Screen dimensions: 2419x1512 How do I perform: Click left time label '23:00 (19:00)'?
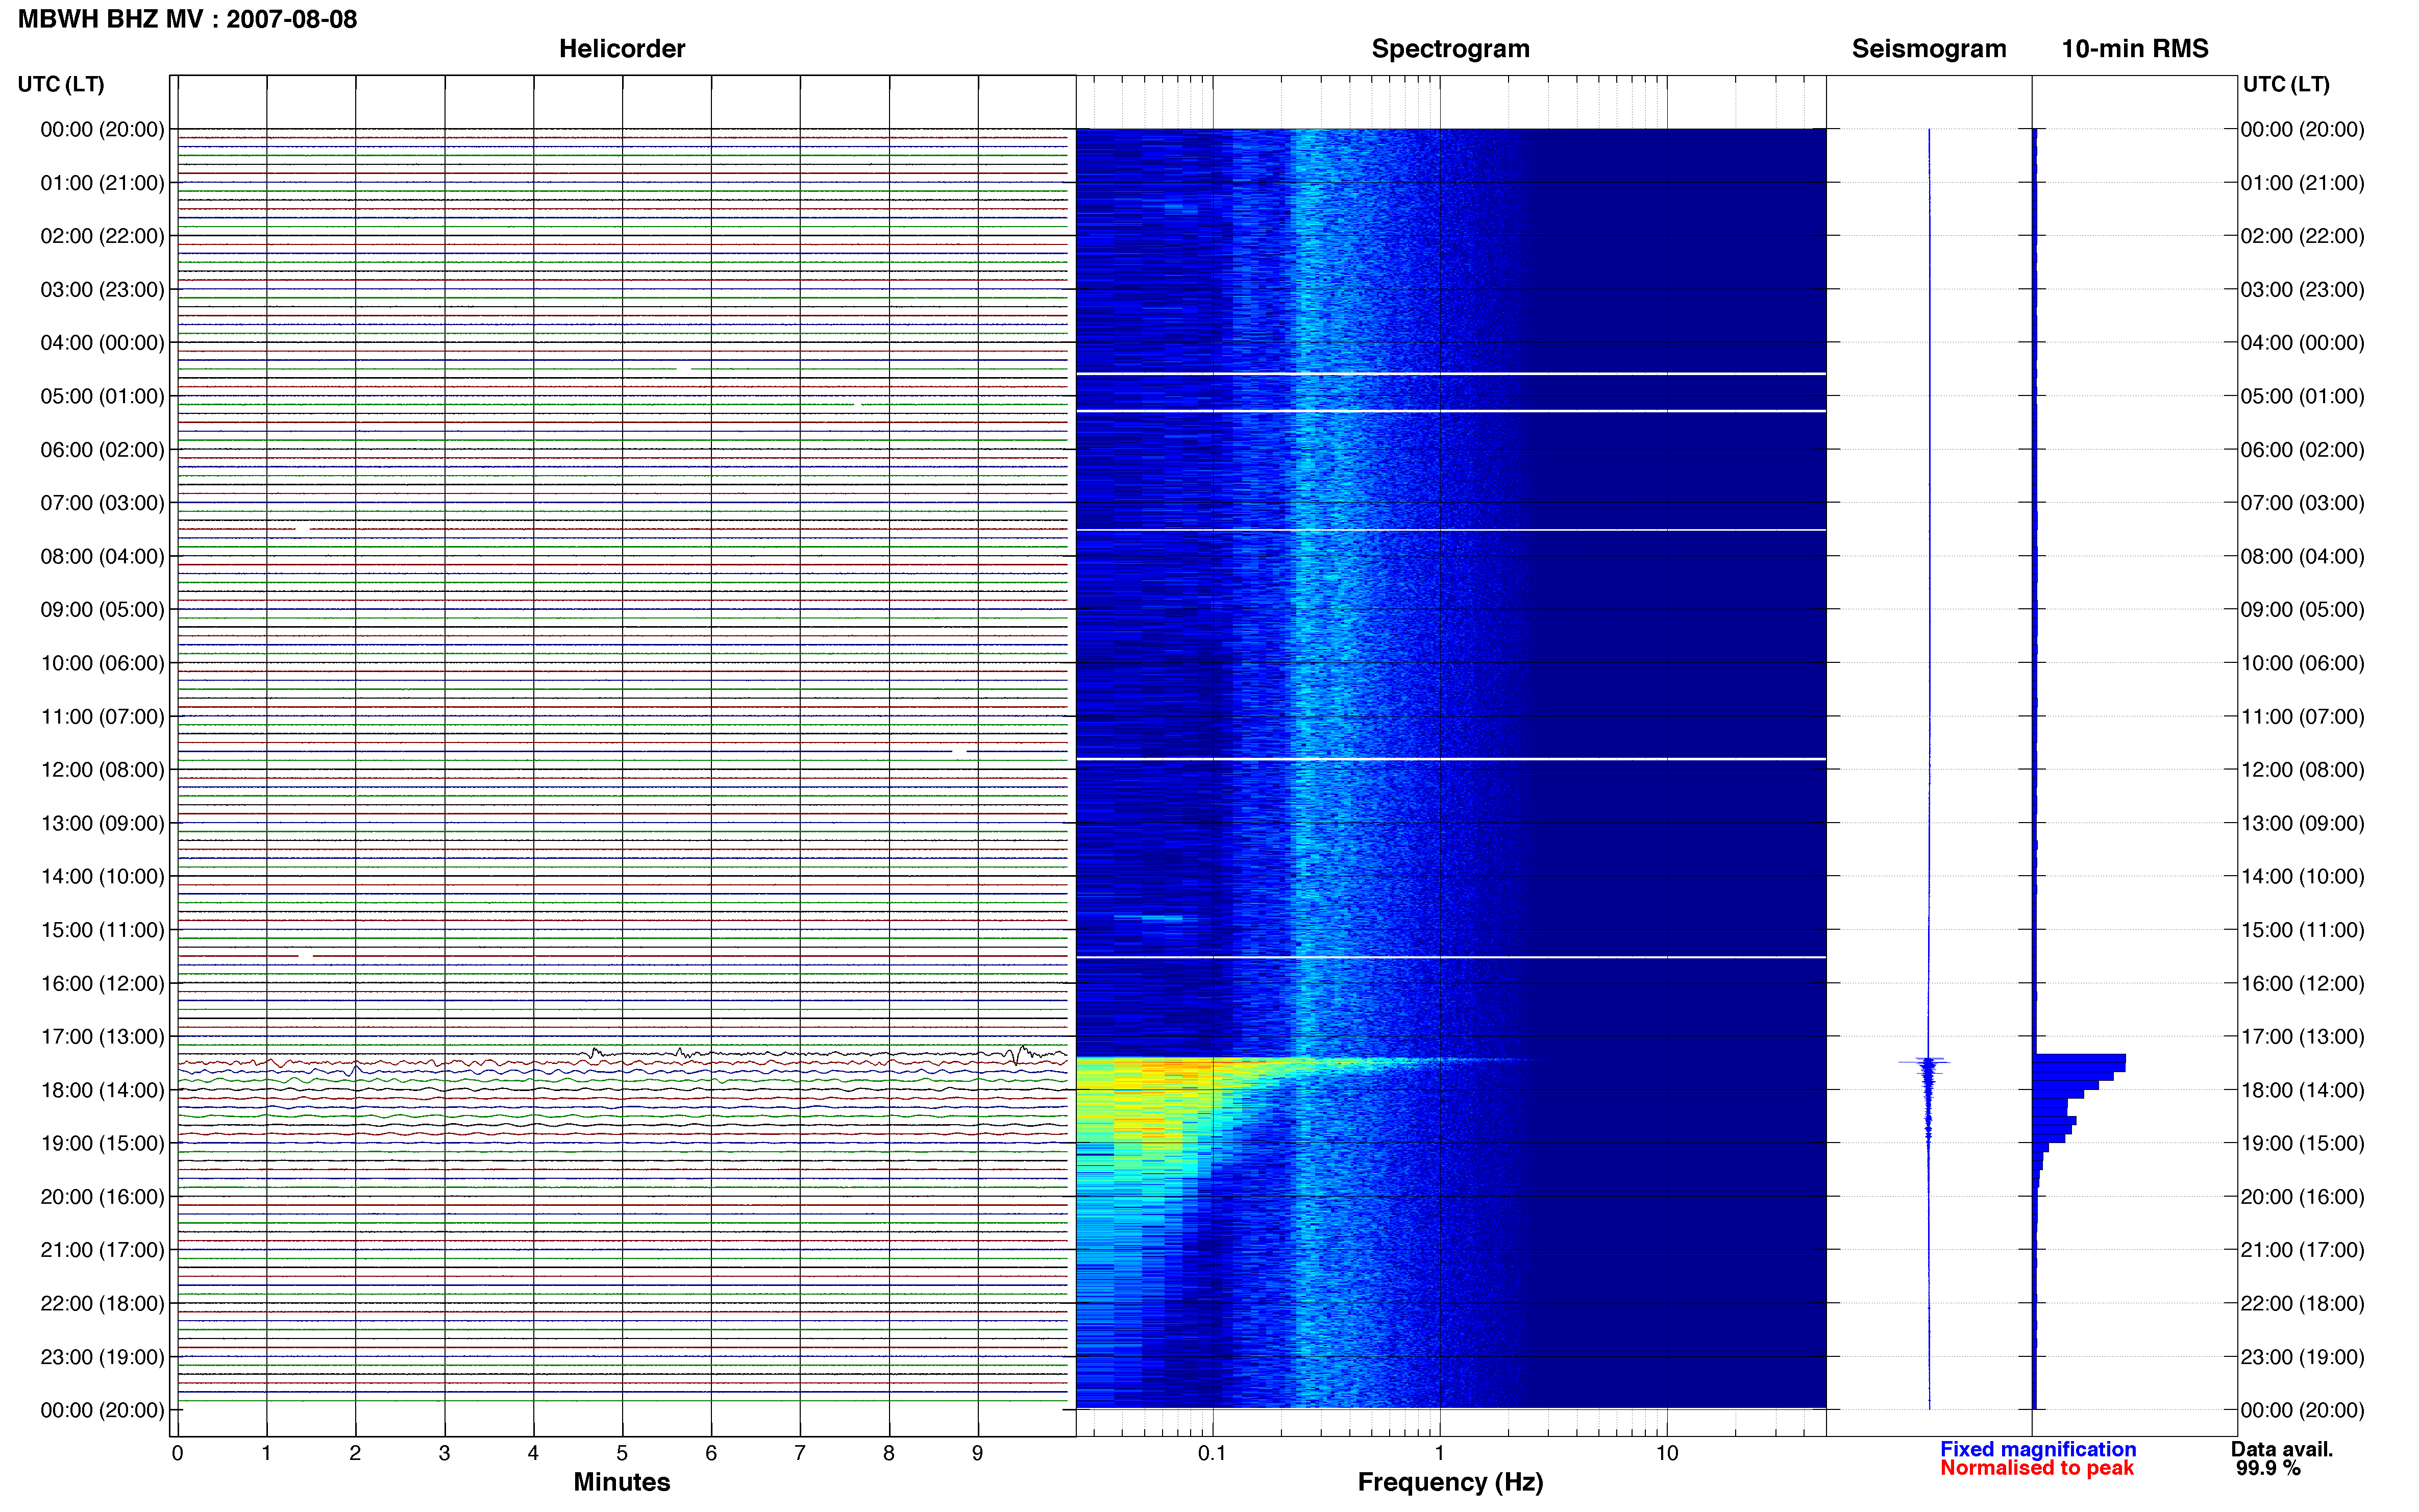click(x=102, y=1357)
